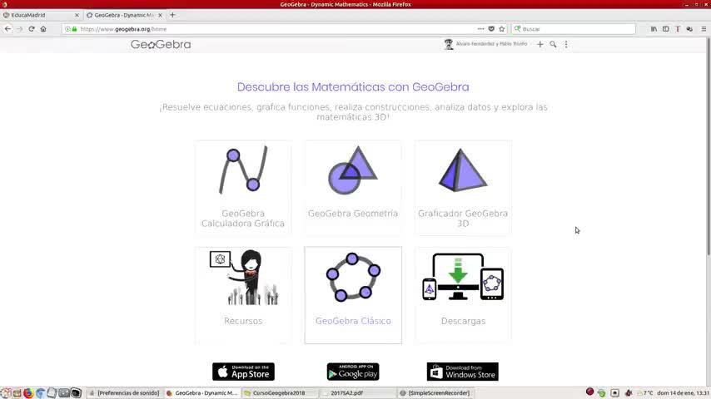This screenshot has width=711, height=399.
Task: Open GeoGebra Clásico
Action: (353, 295)
